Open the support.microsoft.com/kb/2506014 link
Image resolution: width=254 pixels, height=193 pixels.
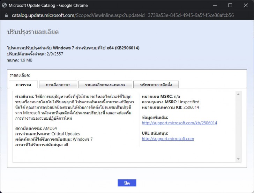coord(179,123)
